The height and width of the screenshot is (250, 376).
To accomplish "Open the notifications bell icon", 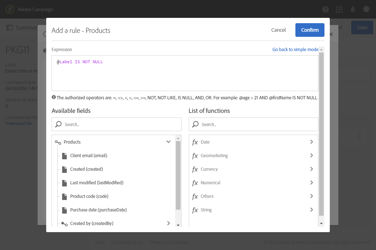I will pos(353,9).
